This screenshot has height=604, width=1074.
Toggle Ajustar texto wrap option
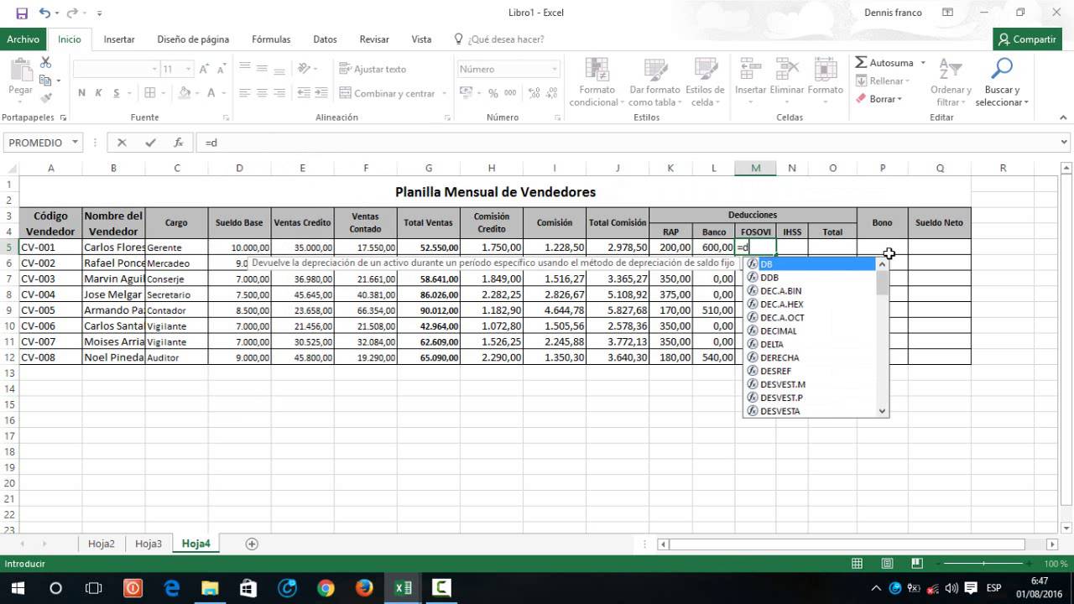click(373, 69)
